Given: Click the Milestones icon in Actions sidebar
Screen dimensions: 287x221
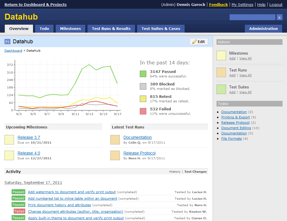Looking at the screenshot, I should pyautogui.click(x=221, y=55).
